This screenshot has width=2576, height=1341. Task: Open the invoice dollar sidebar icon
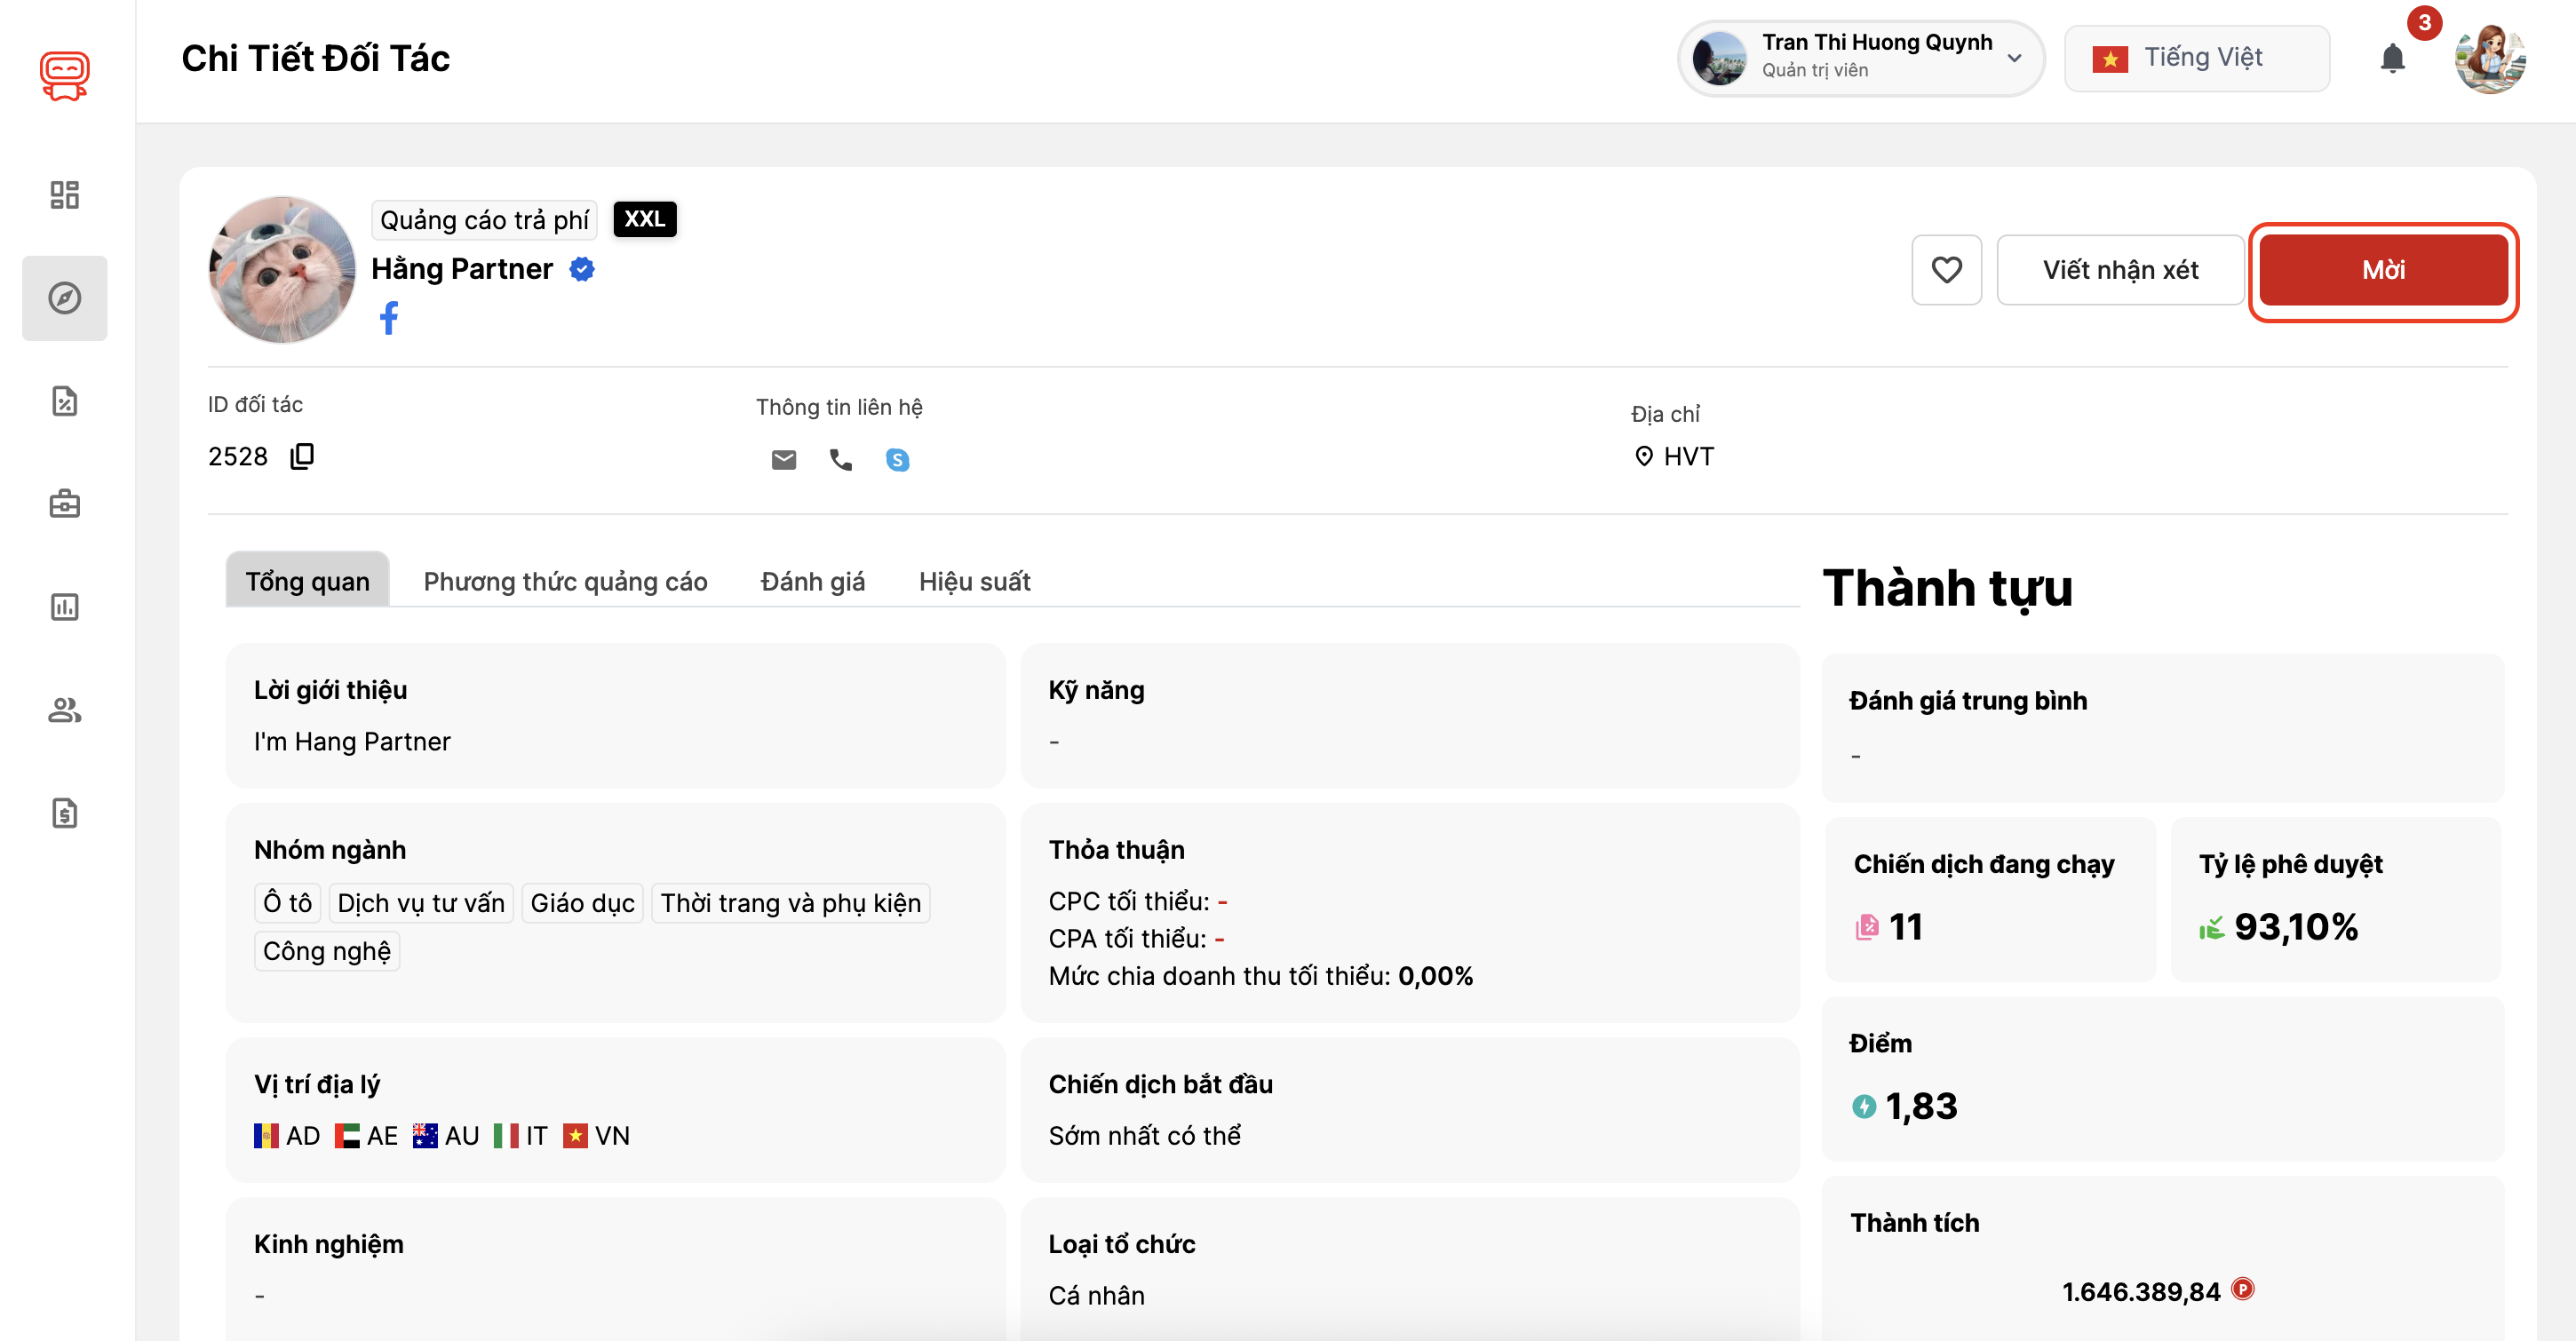pos(65,813)
